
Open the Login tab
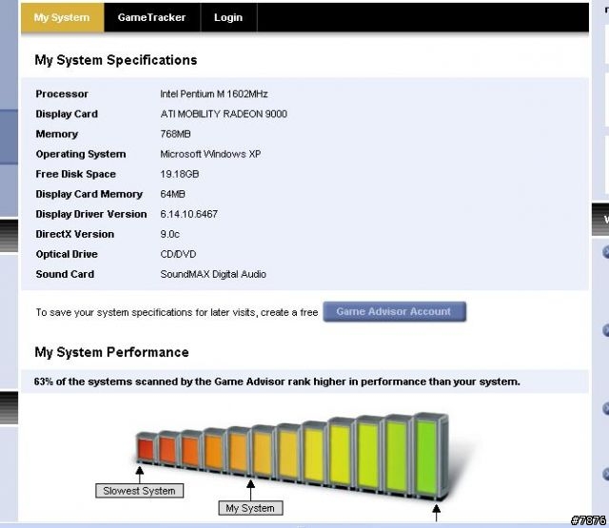[228, 17]
